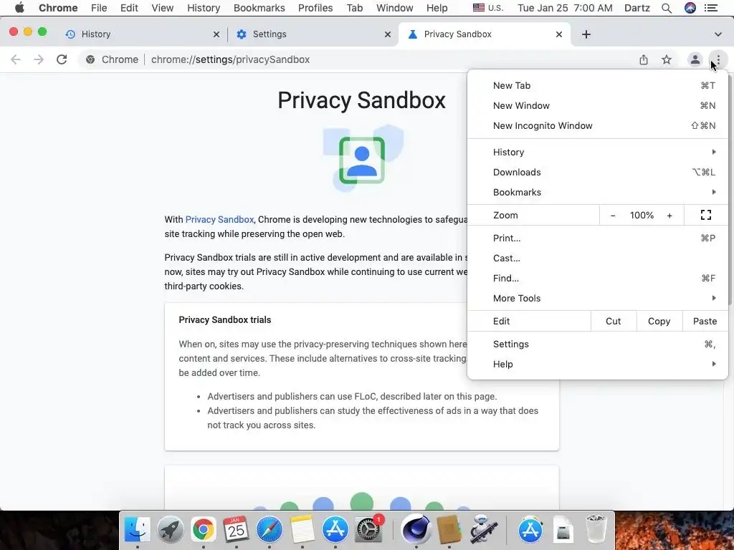Expand the History submenu
The image size is (734, 550).
(598, 152)
